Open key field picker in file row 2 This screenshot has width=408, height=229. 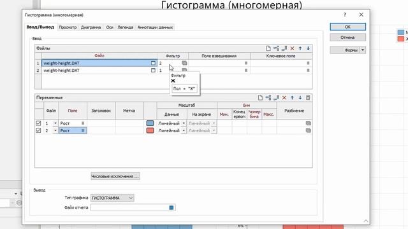point(308,71)
